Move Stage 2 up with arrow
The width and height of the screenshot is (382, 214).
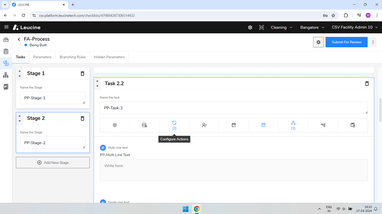20,116
